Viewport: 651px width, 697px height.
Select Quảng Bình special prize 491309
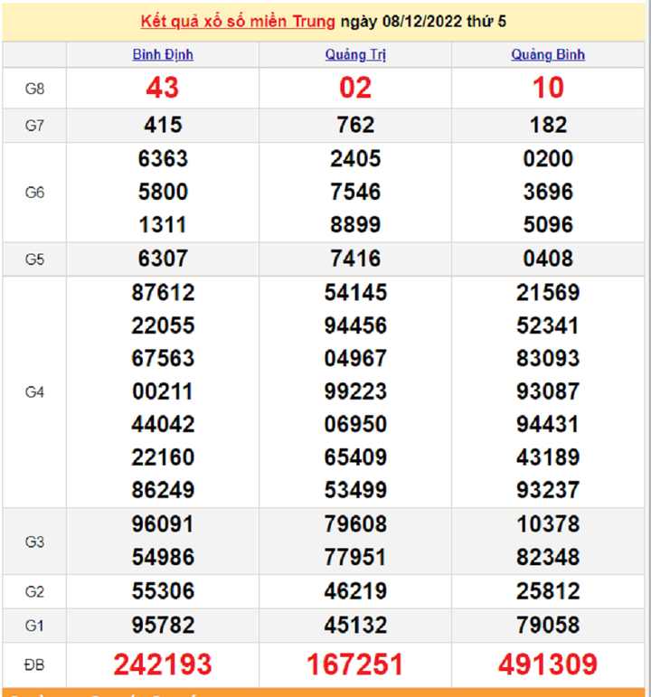coord(548,665)
